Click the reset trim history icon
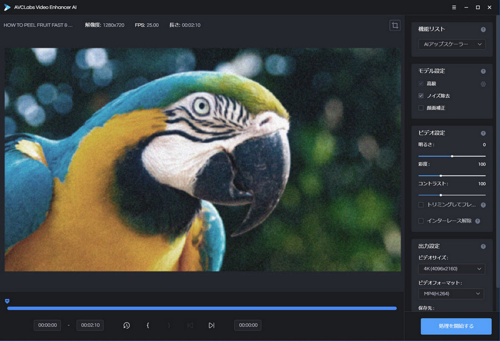The image size is (500, 341). 127,325
